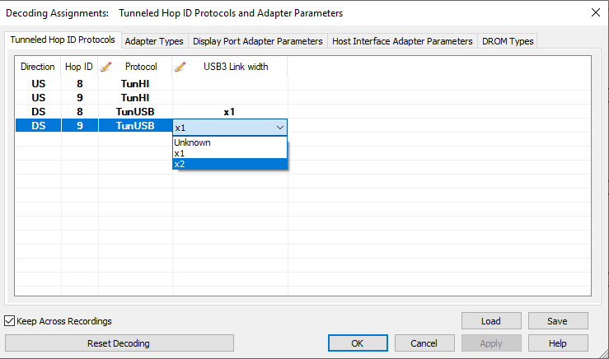Click the pencil icon beside Protocol header
Image resolution: width=609 pixels, height=359 pixels.
click(105, 67)
